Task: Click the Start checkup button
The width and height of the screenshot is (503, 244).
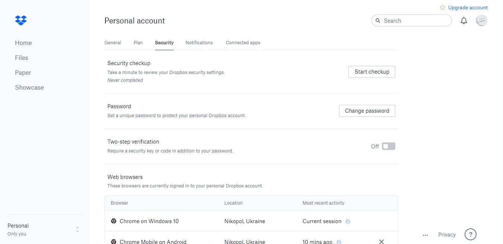Action: 372,72
